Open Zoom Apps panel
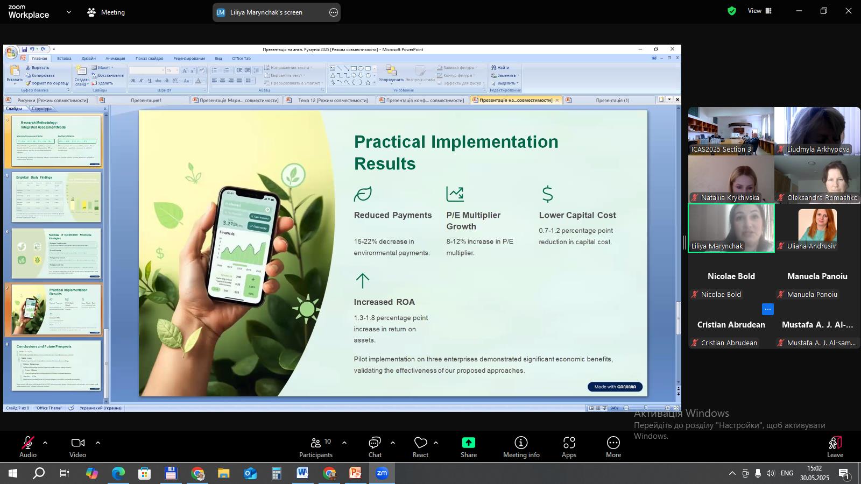 pos(569,447)
